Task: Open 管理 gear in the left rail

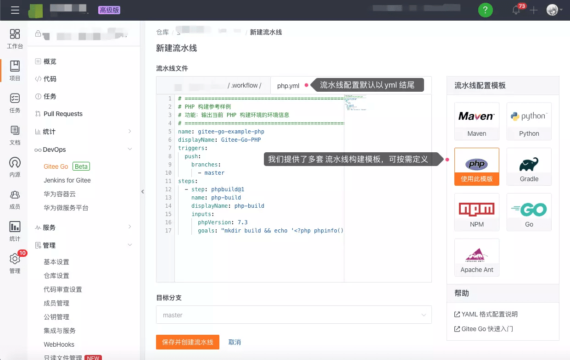Action: (15, 263)
